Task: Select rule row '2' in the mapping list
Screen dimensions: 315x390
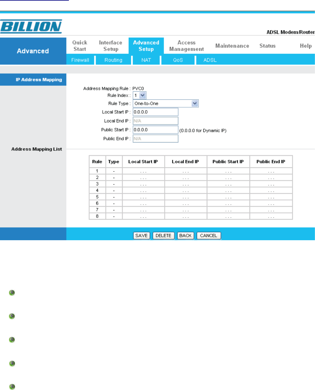Action: click(x=191, y=178)
